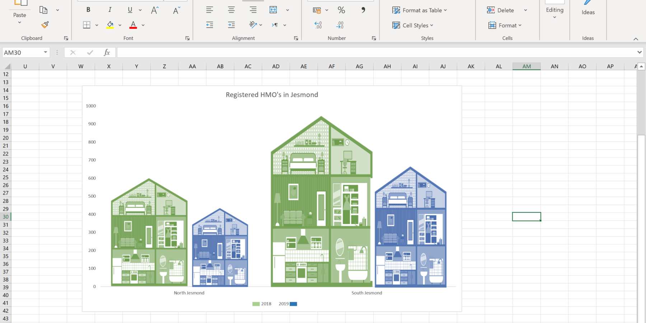Apply percent style to the cell
This screenshot has width=646, height=323.
341,10
